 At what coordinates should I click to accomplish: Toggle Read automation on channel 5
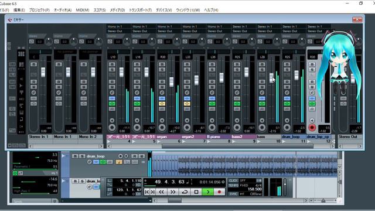137,81
